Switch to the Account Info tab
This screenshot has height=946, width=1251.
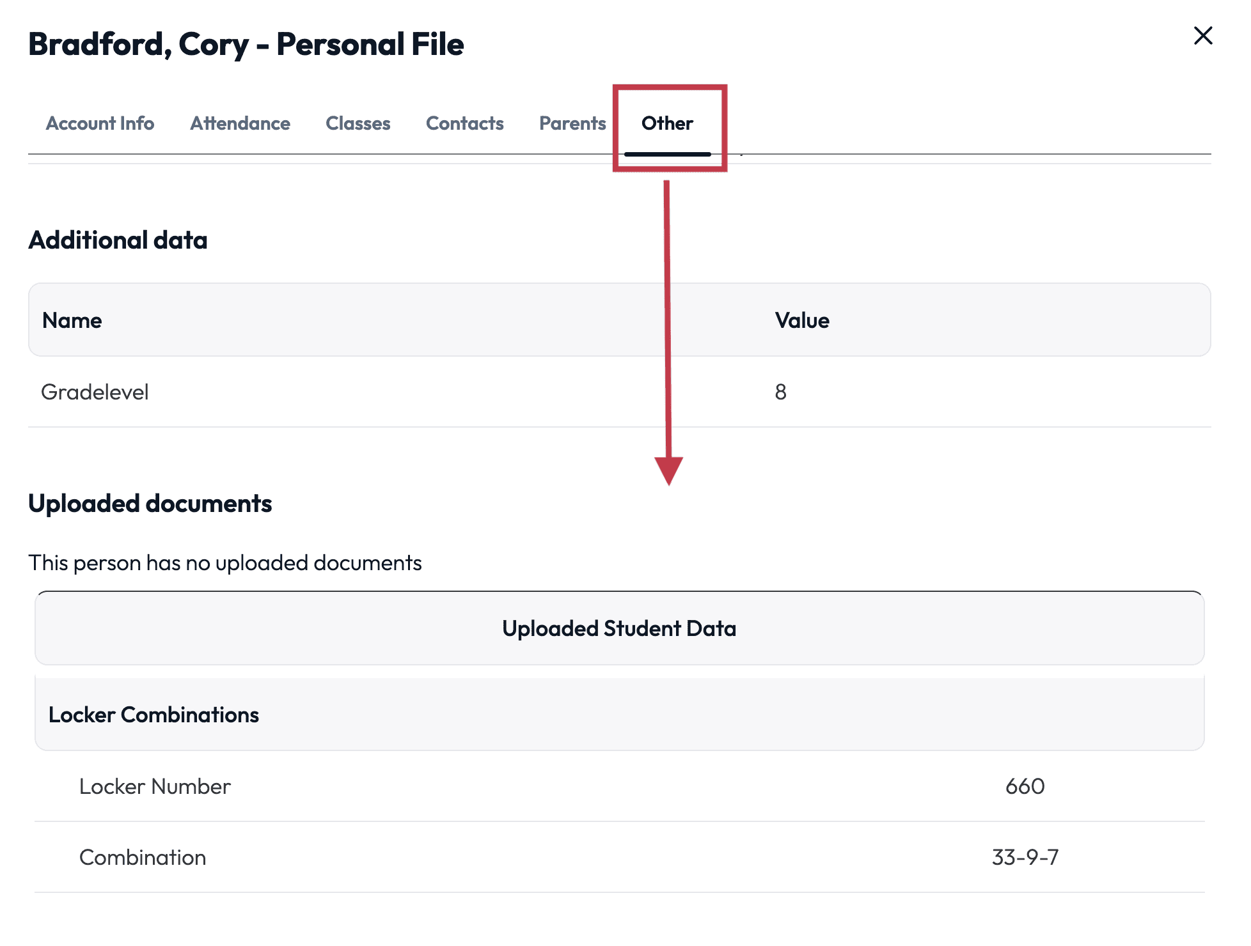point(100,123)
